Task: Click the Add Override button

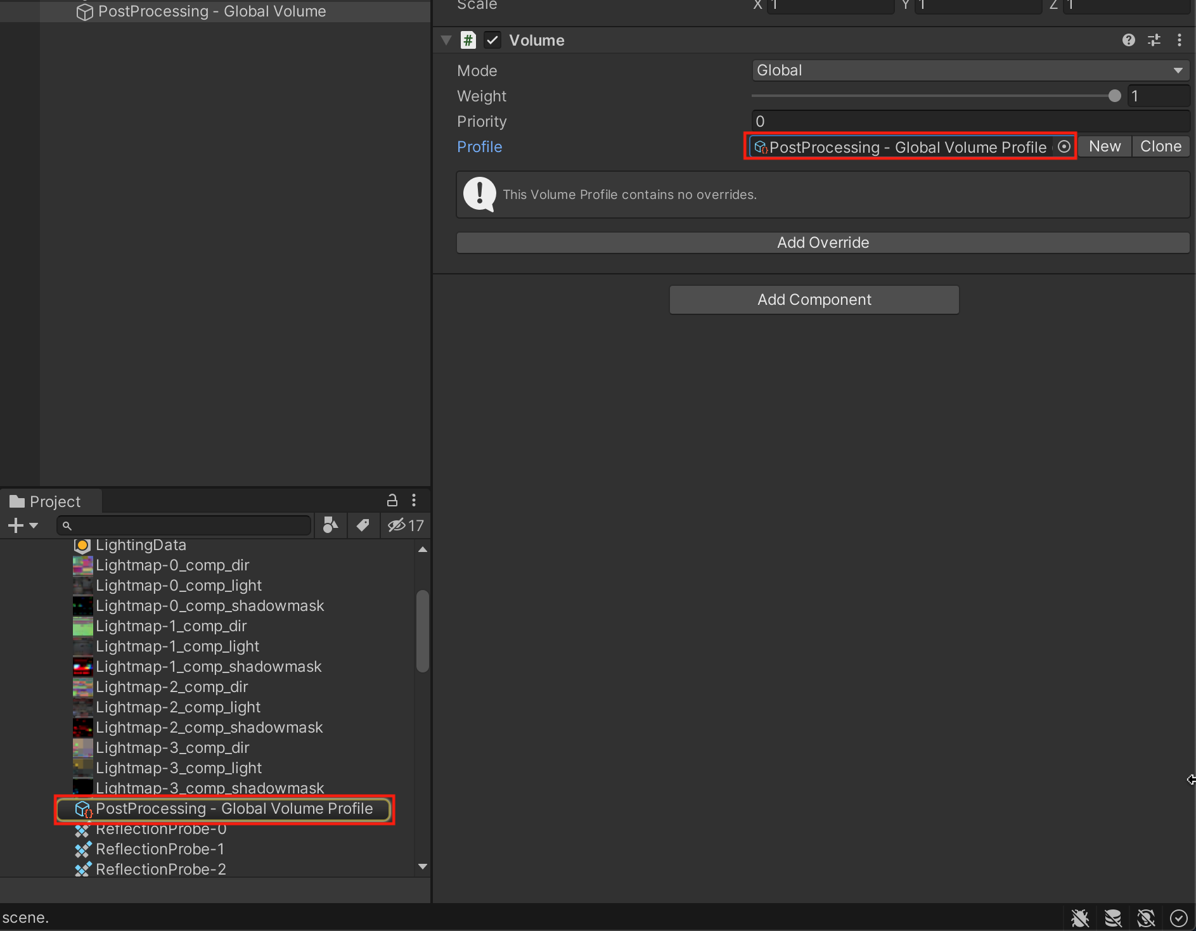Action: (x=823, y=243)
